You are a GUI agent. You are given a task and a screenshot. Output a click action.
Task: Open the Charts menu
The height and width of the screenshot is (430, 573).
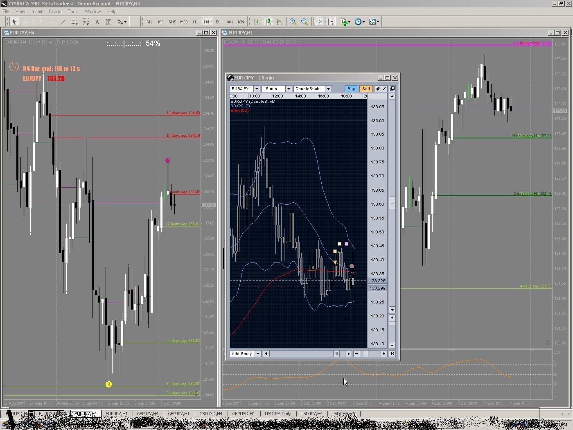click(54, 11)
